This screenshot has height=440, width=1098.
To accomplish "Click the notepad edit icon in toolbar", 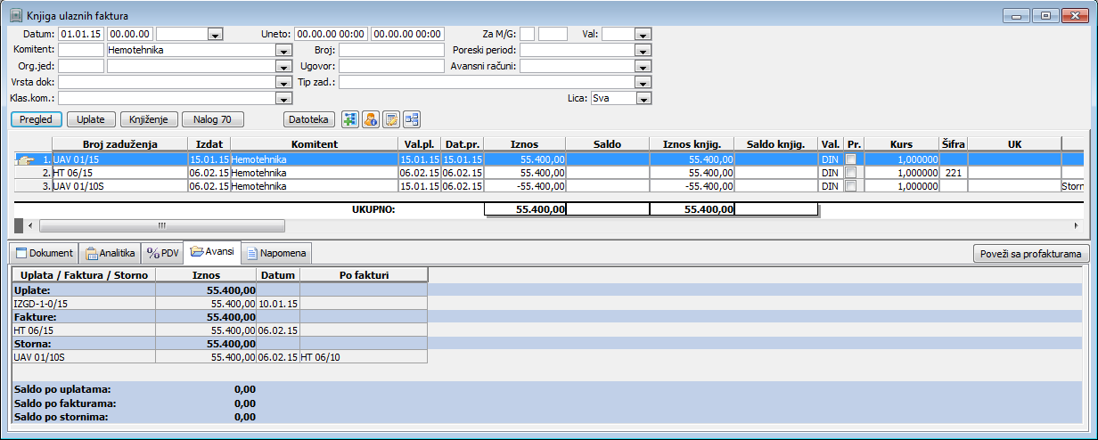I will (390, 119).
